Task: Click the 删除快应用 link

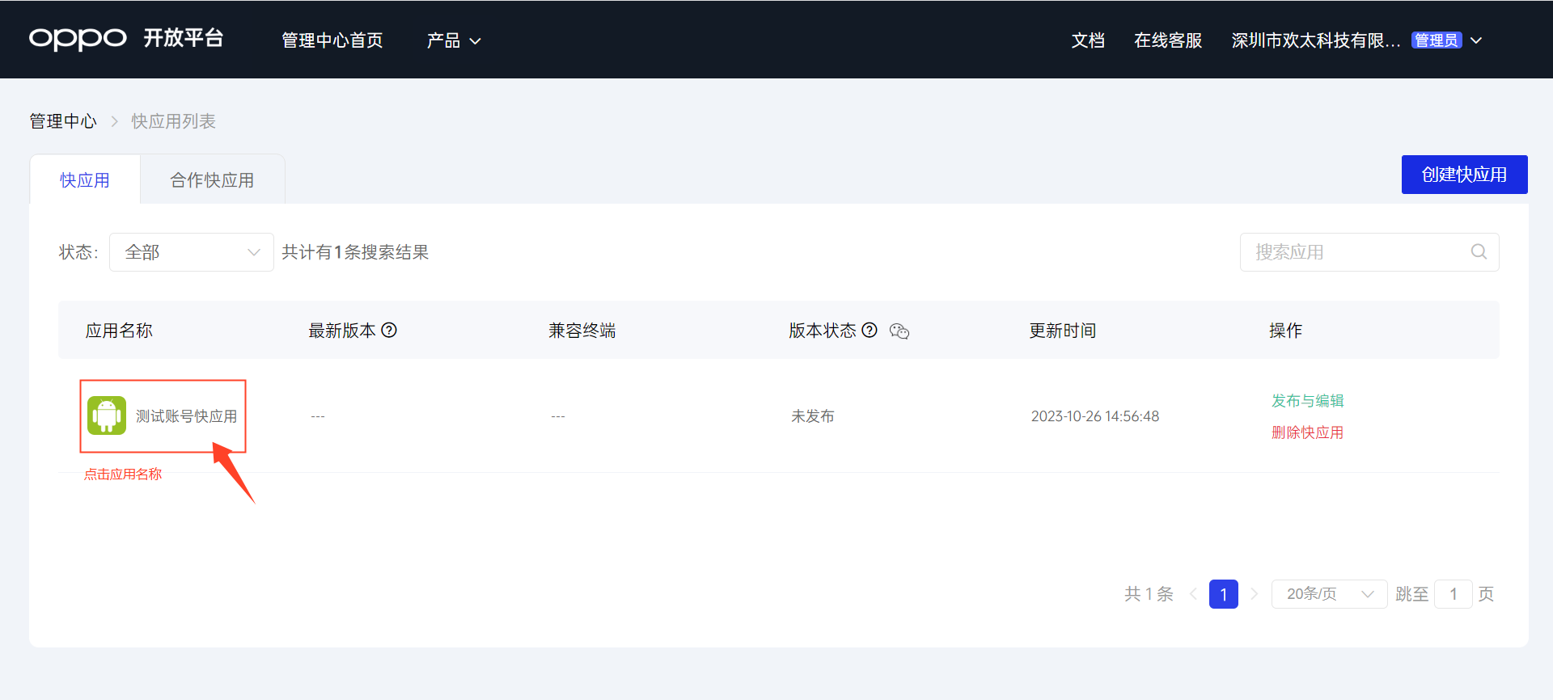Action: [1307, 432]
